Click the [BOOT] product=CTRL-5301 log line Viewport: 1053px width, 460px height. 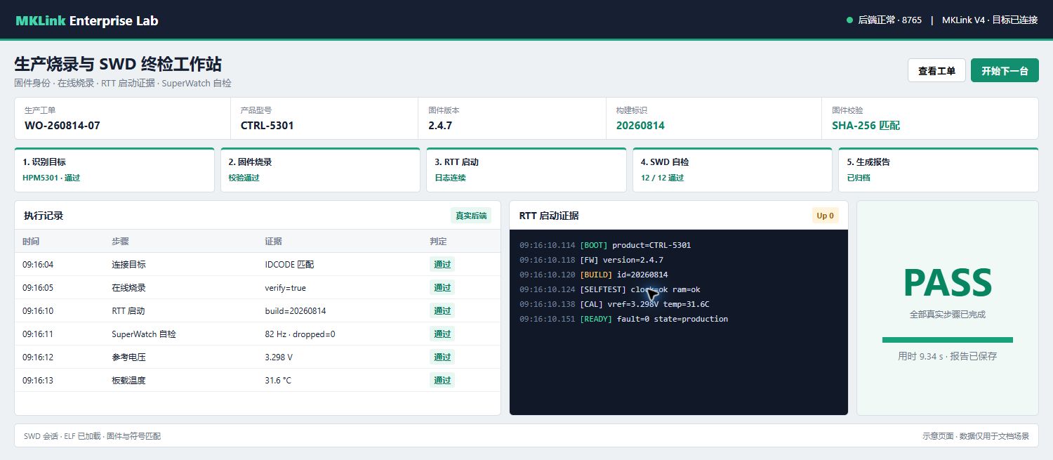[x=605, y=245]
